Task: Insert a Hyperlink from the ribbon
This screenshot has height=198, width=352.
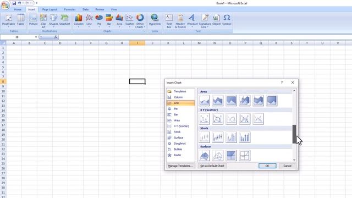Action: 155,20
